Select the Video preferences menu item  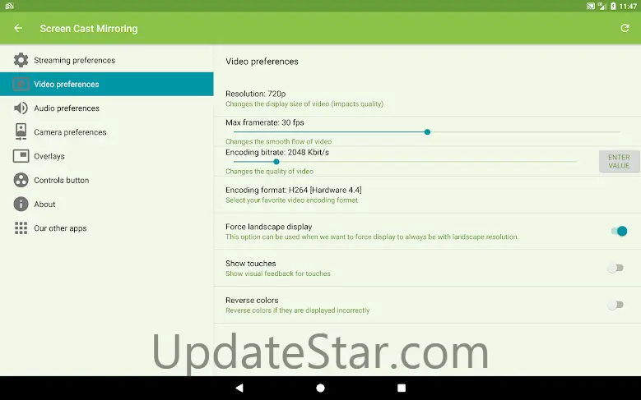click(107, 84)
